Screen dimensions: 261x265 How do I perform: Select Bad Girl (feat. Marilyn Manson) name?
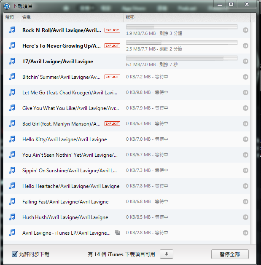61,124
